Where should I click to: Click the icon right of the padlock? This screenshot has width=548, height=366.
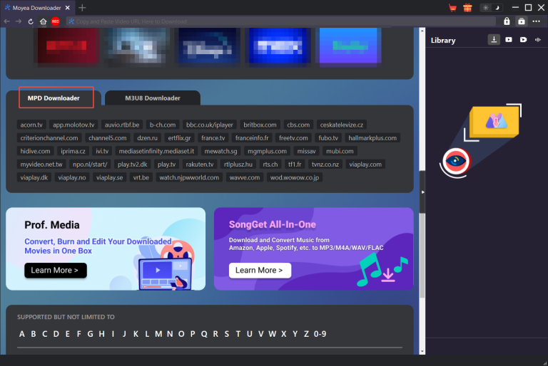pyautogui.click(x=522, y=21)
